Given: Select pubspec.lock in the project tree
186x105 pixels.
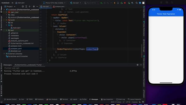Looking at the screenshot, I should point(16,46).
